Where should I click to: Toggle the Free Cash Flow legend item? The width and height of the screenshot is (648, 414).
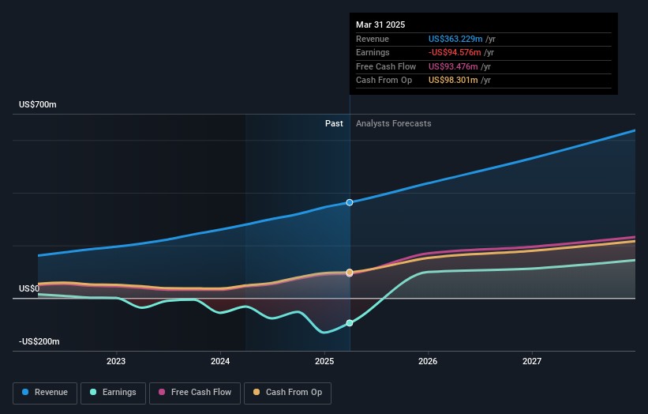coord(196,393)
